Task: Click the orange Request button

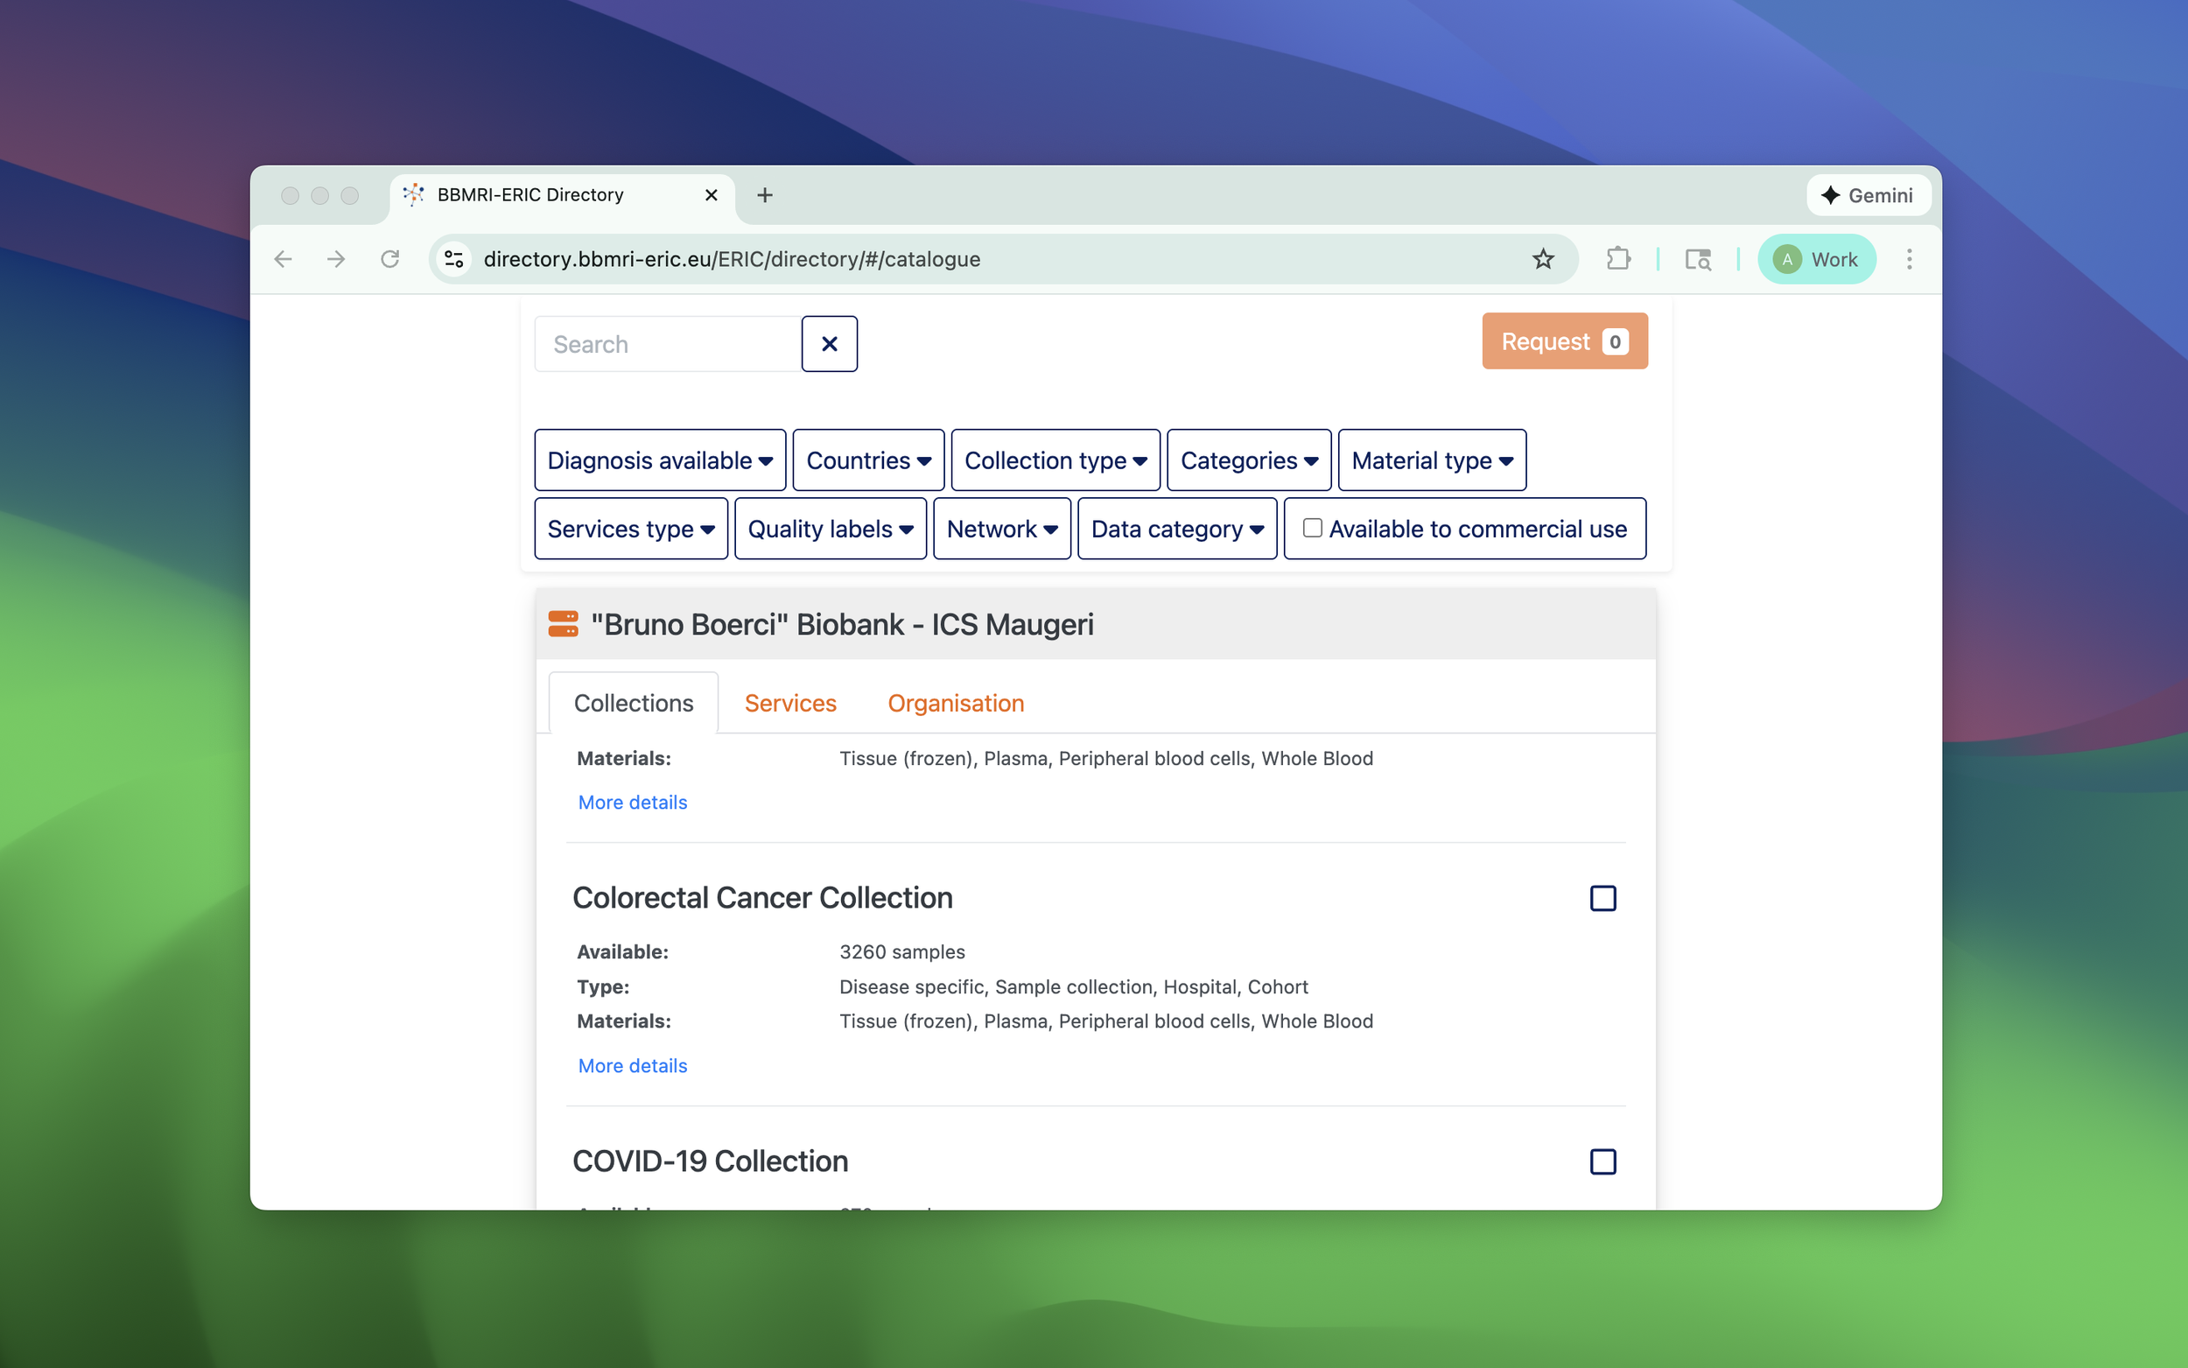Action: coord(1564,341)
